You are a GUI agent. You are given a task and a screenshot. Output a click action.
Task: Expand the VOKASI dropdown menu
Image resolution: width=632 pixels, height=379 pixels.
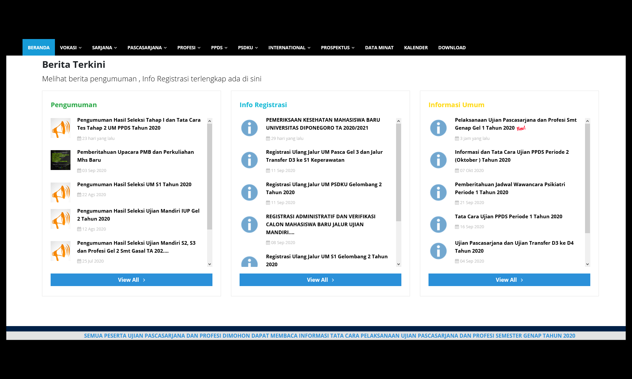point(70,48)
